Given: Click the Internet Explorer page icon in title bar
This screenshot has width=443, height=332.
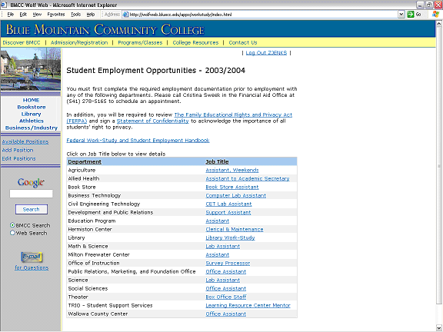Looking at the screenshot, I should 3,5.
